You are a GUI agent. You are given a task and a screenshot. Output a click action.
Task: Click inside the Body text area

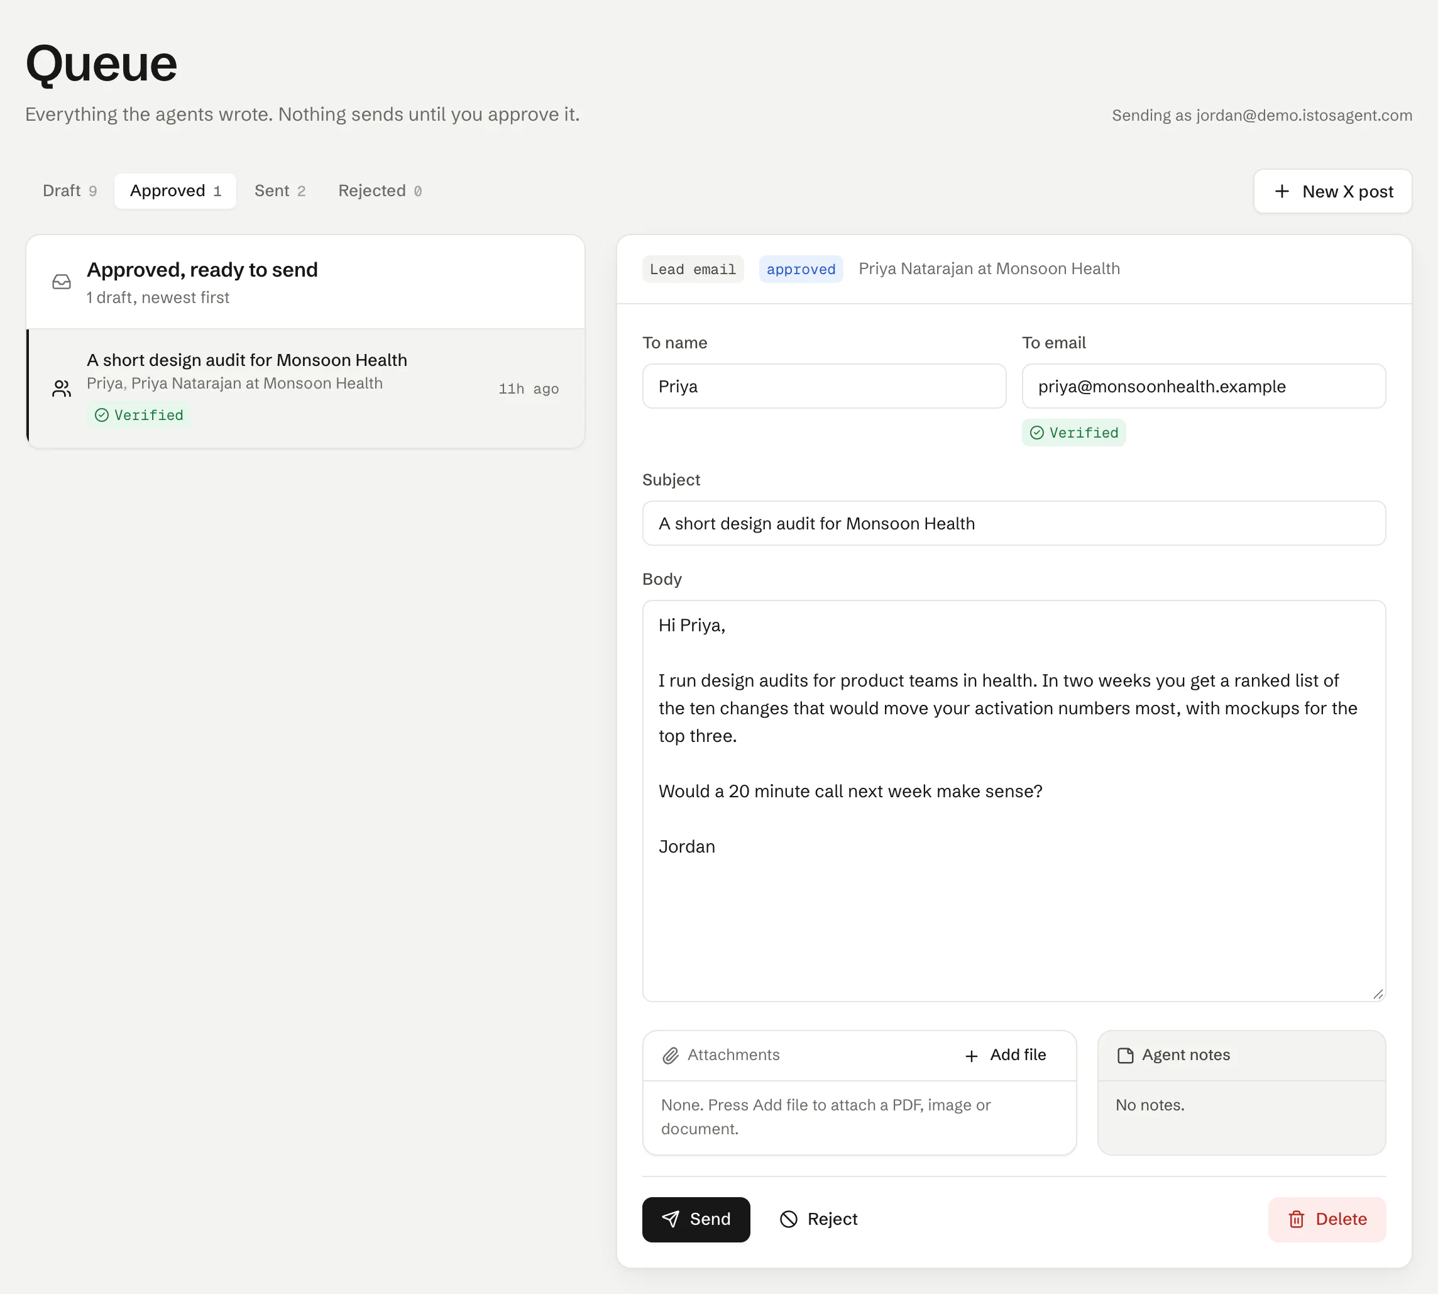(x=1014, y=802)
